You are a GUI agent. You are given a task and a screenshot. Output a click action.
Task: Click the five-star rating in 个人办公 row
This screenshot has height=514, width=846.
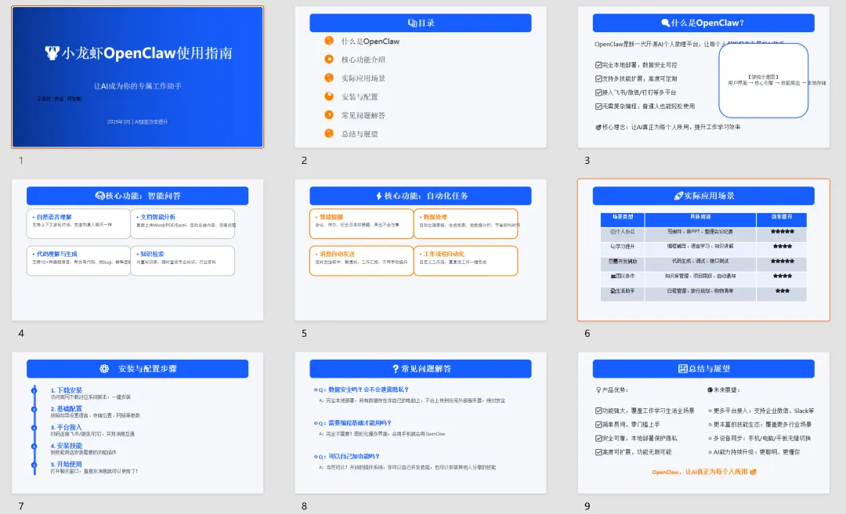click(782, 232)
